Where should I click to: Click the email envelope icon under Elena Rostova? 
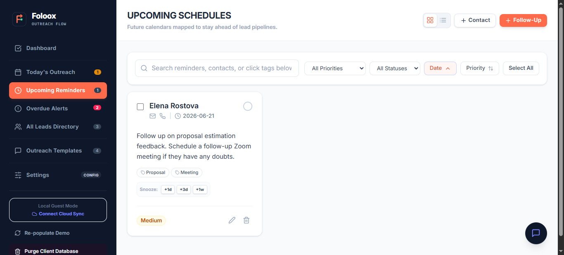point(153,116)
